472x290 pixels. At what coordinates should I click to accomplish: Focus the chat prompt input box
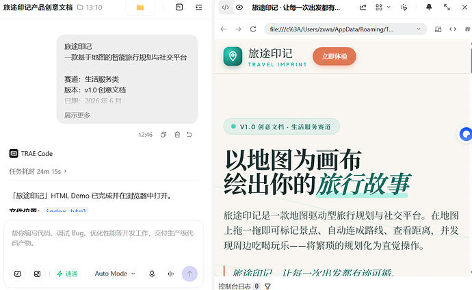[x=103, y=238]
